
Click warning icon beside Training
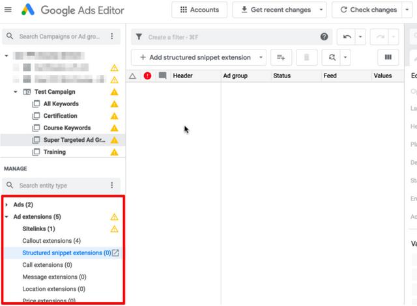[x=115, y=152]
